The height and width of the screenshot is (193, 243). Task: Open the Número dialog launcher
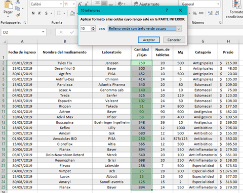[220, 23]
